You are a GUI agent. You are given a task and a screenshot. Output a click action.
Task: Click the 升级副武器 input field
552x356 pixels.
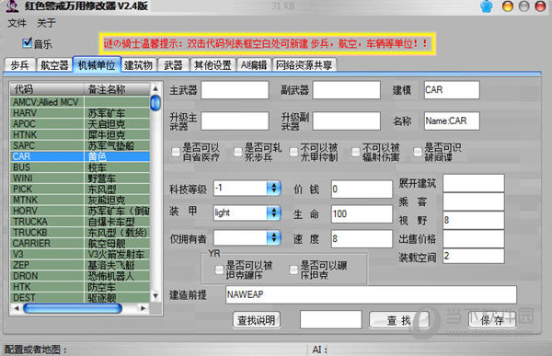(347, 121)
